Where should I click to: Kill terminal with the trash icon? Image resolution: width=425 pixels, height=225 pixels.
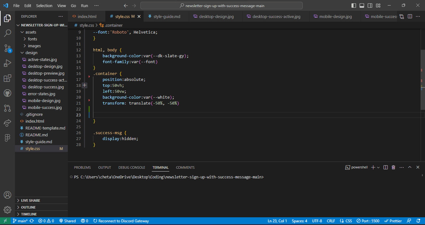click(x=393, y=168)
